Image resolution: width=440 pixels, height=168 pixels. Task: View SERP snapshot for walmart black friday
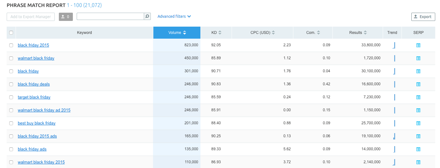pyautogui.click(x=418, y=58)
